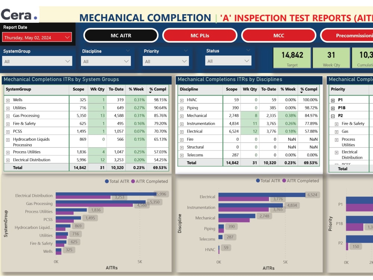Expand the Utilities system group row

[8, 108]
